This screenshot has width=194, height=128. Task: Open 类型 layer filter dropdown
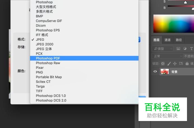point(163,49)
